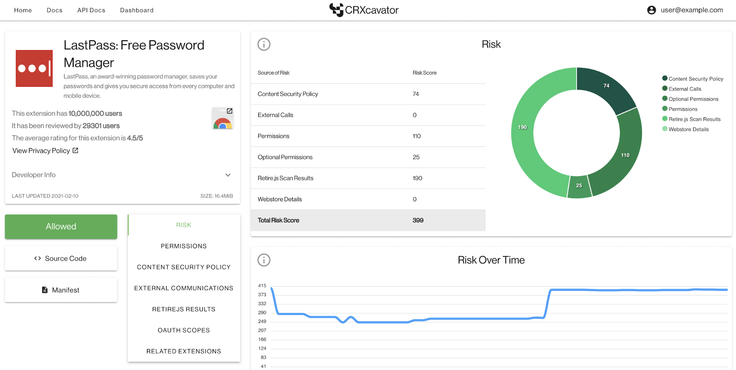This screenshot has width=736, height=370.
Task: Switch to the OAUTH SCOPES tab
Action: click(x=184, y=330)
